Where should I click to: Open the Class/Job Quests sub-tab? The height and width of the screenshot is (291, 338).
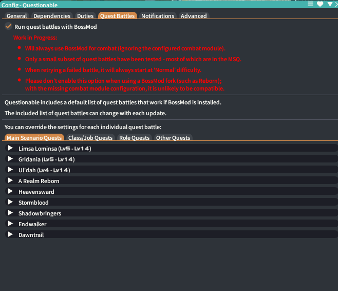click(90, 138)
